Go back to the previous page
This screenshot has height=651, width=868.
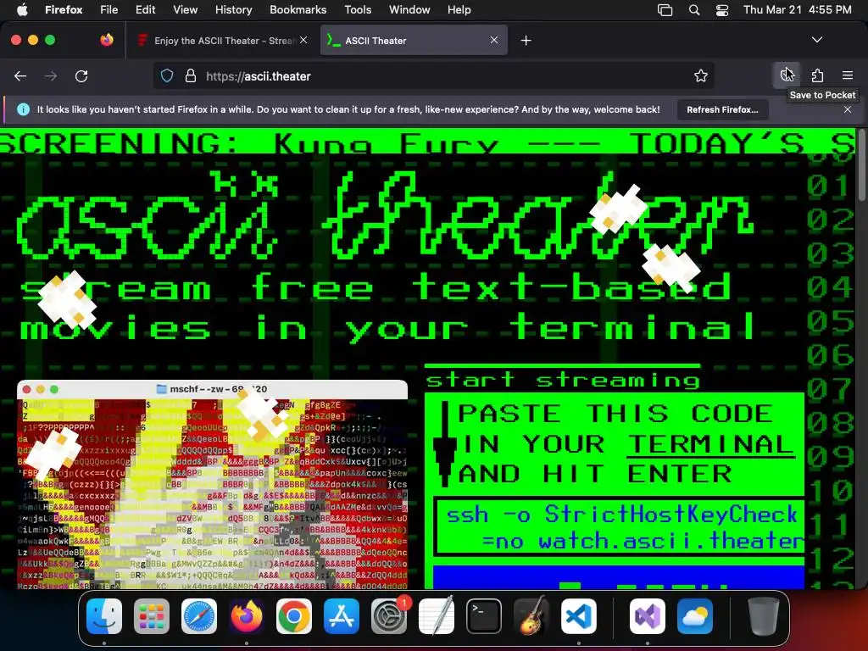[x=20, y=75]
